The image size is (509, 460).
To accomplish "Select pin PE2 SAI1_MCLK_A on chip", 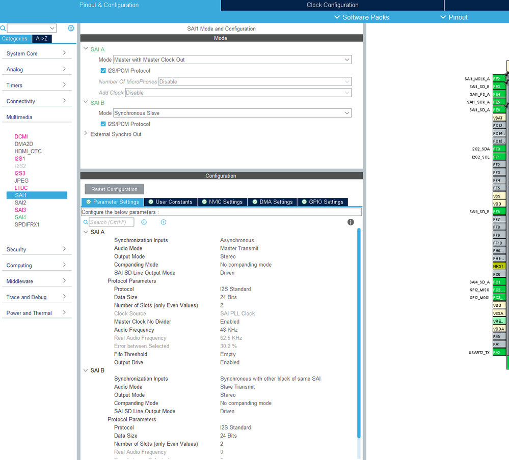I will (x=499, y=79).
